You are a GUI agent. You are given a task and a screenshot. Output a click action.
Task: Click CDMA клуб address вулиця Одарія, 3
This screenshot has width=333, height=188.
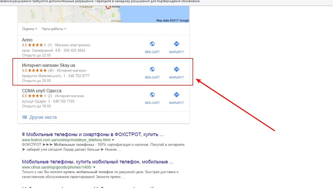pyautogui.click(x=36, y=101)
